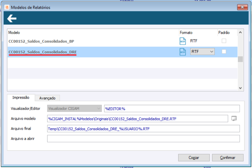Click the Confirmar button
Screen dimensions: 252x168
(228, 158)
